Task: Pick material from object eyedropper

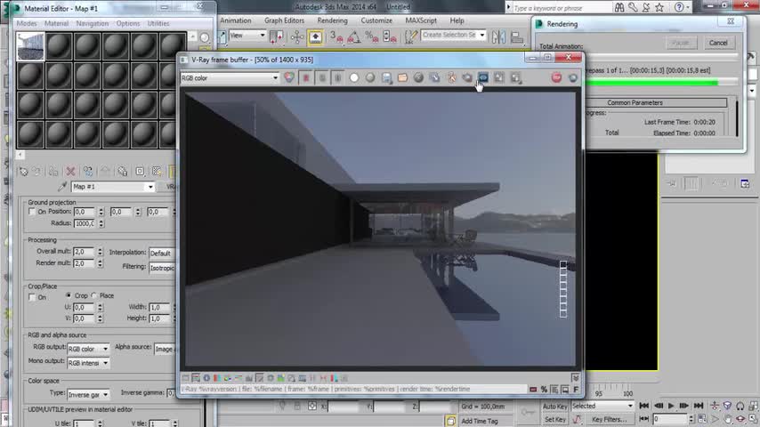Action: point(62,187)
